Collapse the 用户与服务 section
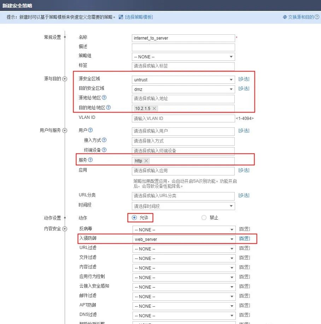Image resolution: width=321 pixels, height=324 pixels. [x=65, y=131]
